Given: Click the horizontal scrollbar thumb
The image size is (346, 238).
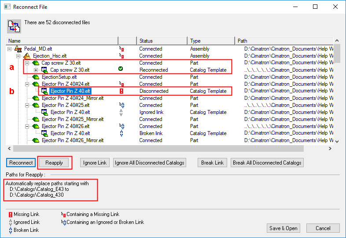Looking at the screenshot, I should 158,148.
